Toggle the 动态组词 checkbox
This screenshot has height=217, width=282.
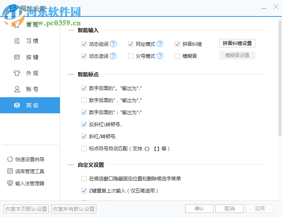(84, 44)
